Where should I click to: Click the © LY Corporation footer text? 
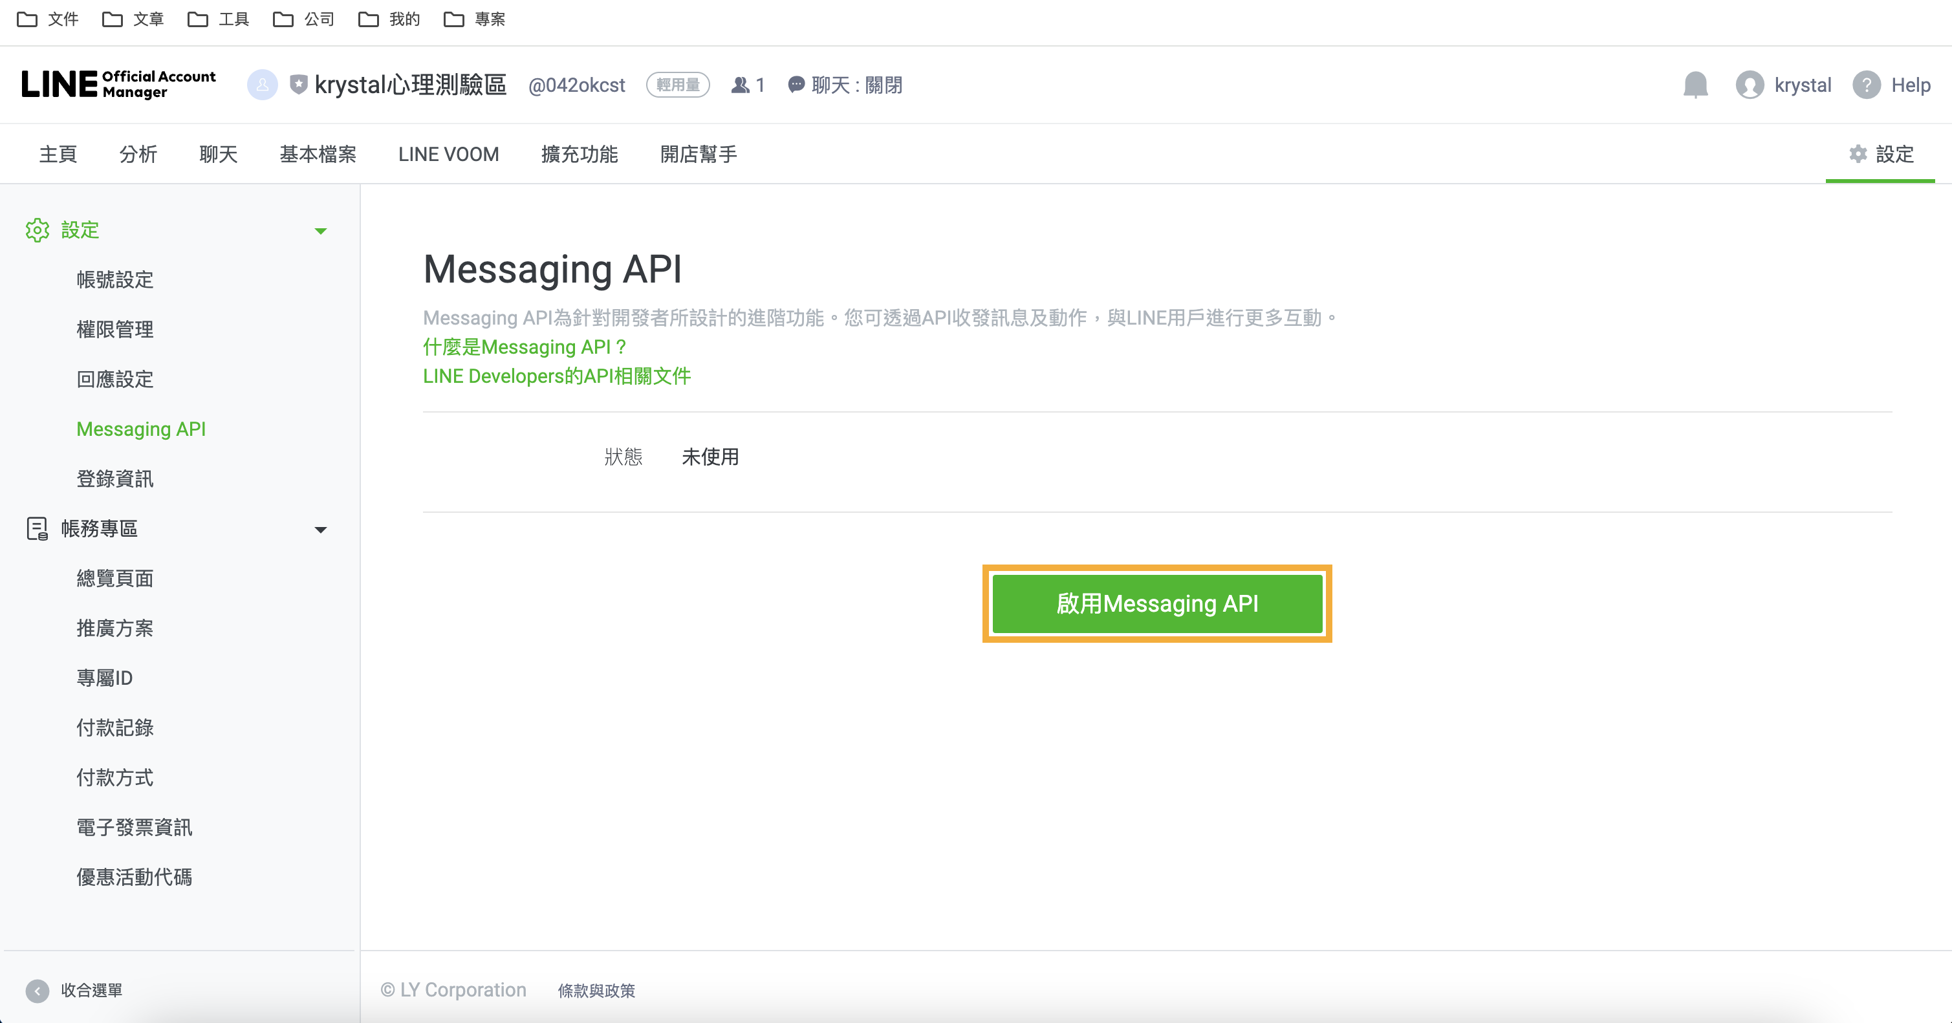coord(453,989)
